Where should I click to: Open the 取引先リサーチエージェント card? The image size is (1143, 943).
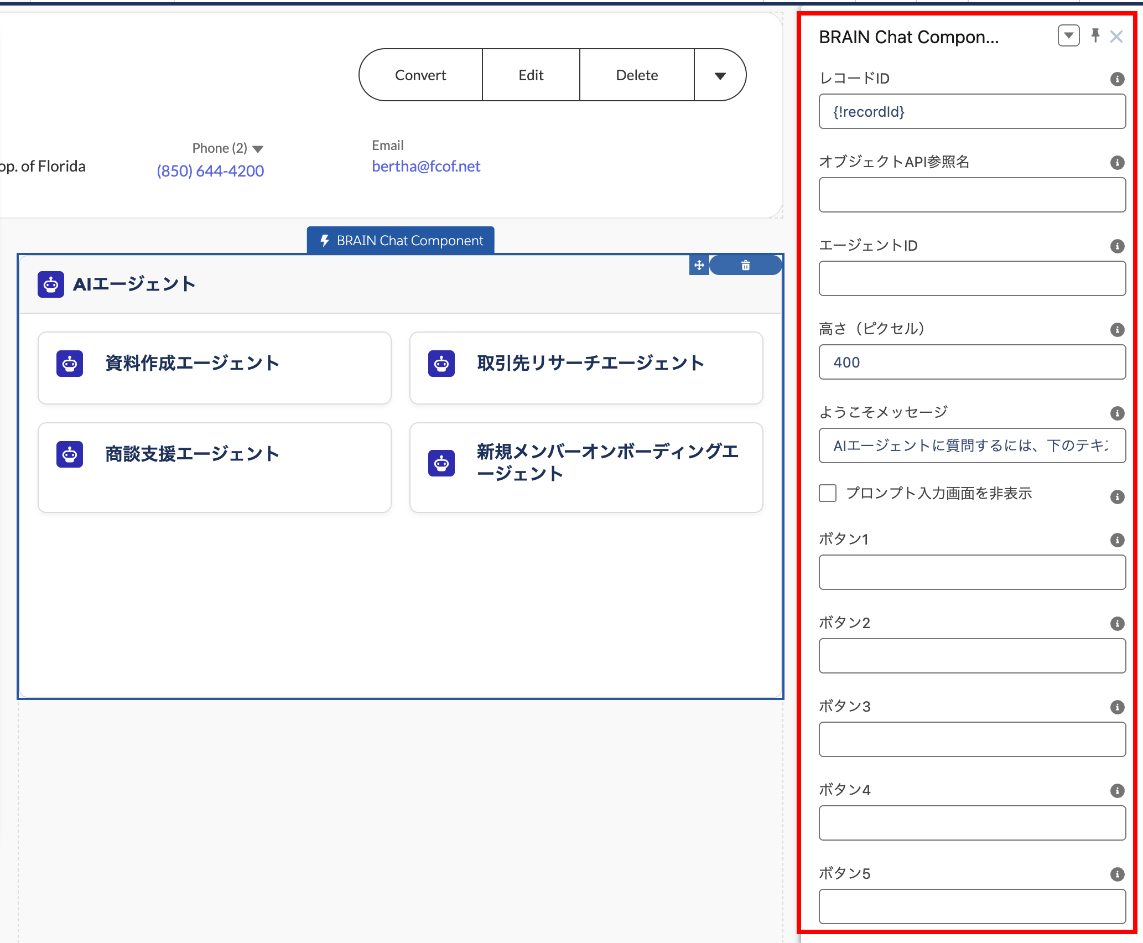(586, 368)
